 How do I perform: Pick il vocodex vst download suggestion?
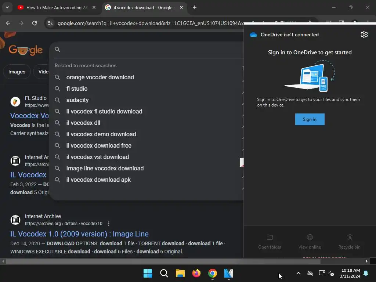(97, 157)
